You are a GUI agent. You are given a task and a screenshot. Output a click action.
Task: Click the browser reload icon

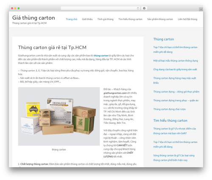click(138, 9)
